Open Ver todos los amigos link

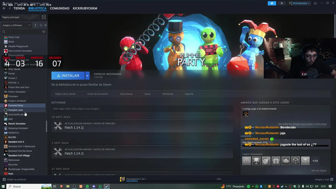point(302,124)
